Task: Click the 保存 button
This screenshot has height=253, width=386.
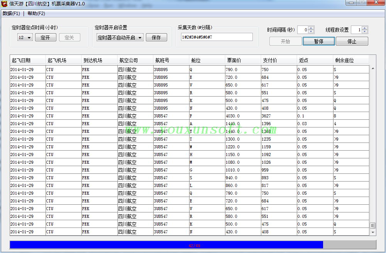Action: tap(156, 37)
